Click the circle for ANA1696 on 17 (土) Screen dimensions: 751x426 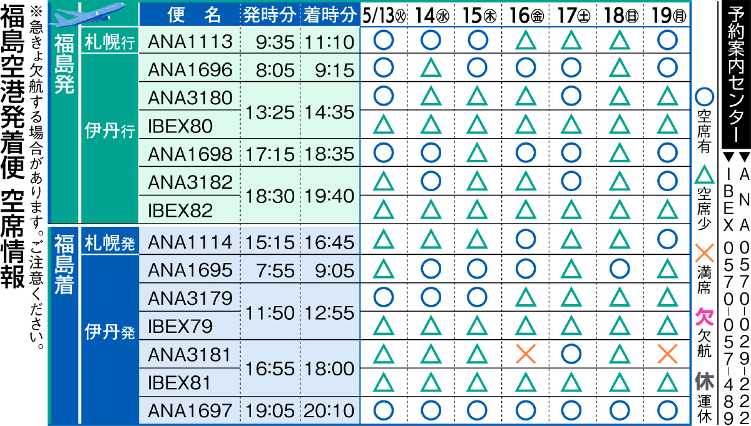tap(572, 67)
